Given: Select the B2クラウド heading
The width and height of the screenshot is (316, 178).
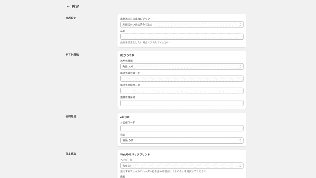Looking at the screenshot, I should click(127, 55).
